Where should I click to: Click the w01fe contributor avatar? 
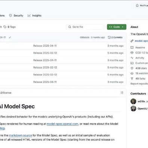tap(133, 101)
